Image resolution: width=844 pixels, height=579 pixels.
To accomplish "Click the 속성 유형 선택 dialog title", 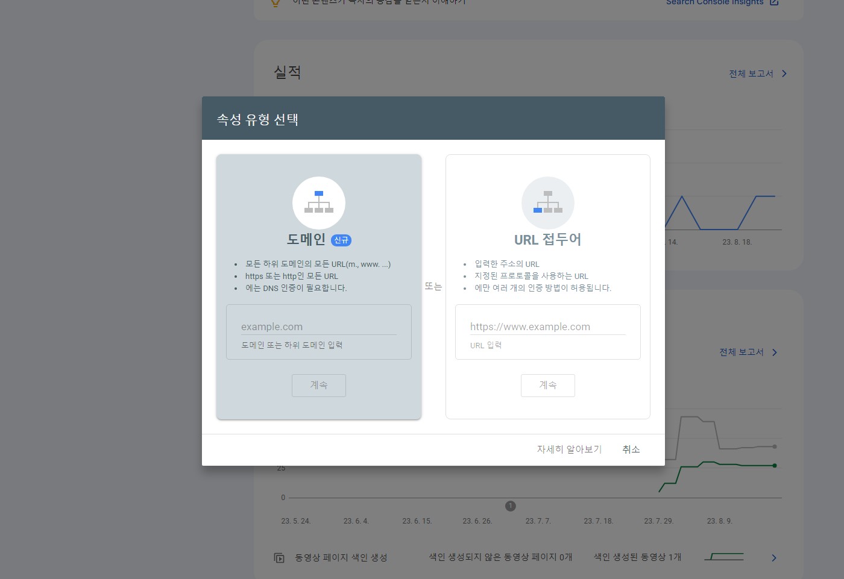I will pos(257,119).
